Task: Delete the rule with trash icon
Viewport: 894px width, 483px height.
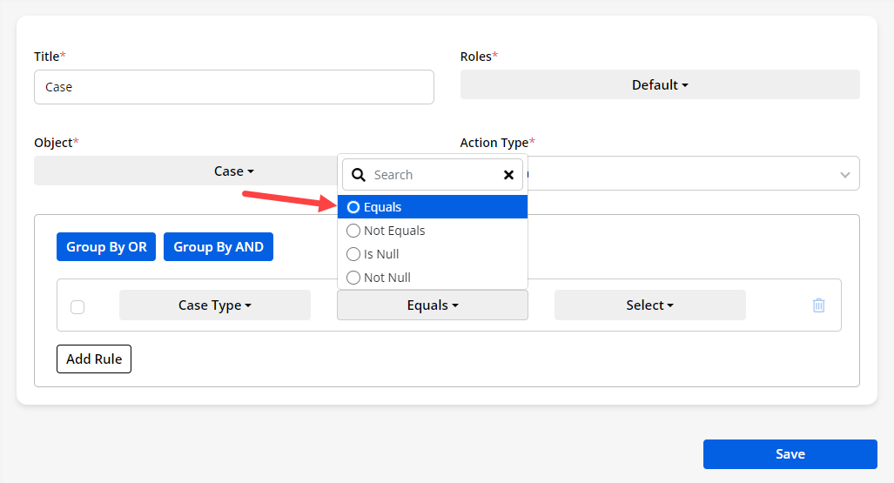Action: pyautogui.click(x=818, y=305)
